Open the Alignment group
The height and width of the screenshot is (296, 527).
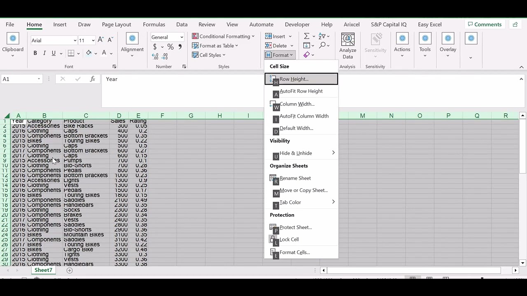click(132, 45)
